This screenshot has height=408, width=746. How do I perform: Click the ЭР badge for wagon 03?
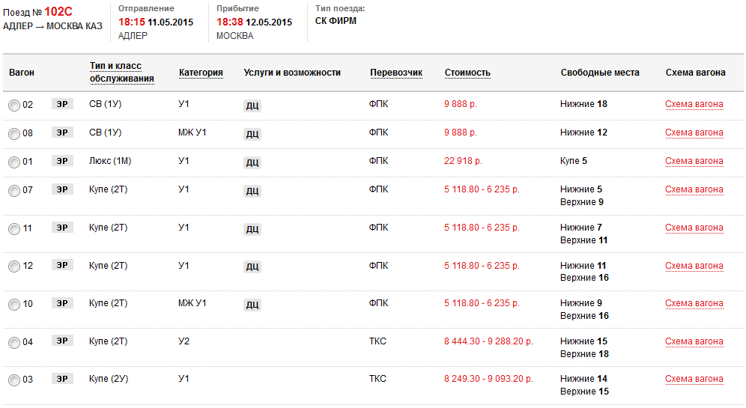click(62, 380)
